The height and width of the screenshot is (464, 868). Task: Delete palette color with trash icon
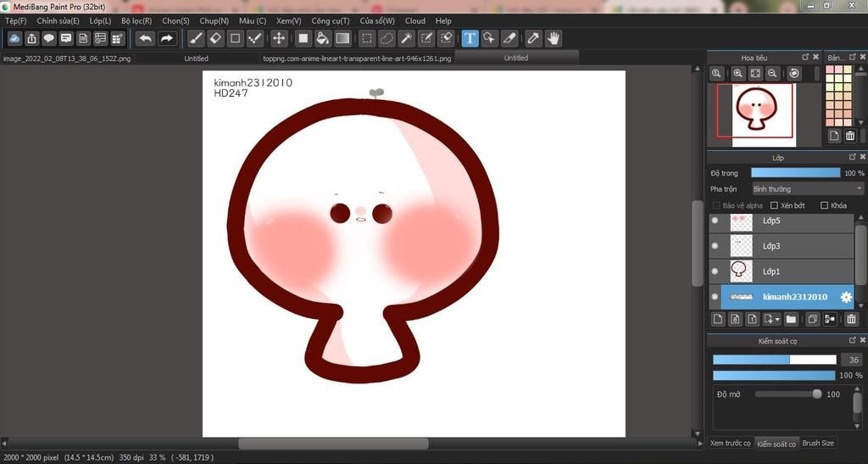tap(850, 136)
